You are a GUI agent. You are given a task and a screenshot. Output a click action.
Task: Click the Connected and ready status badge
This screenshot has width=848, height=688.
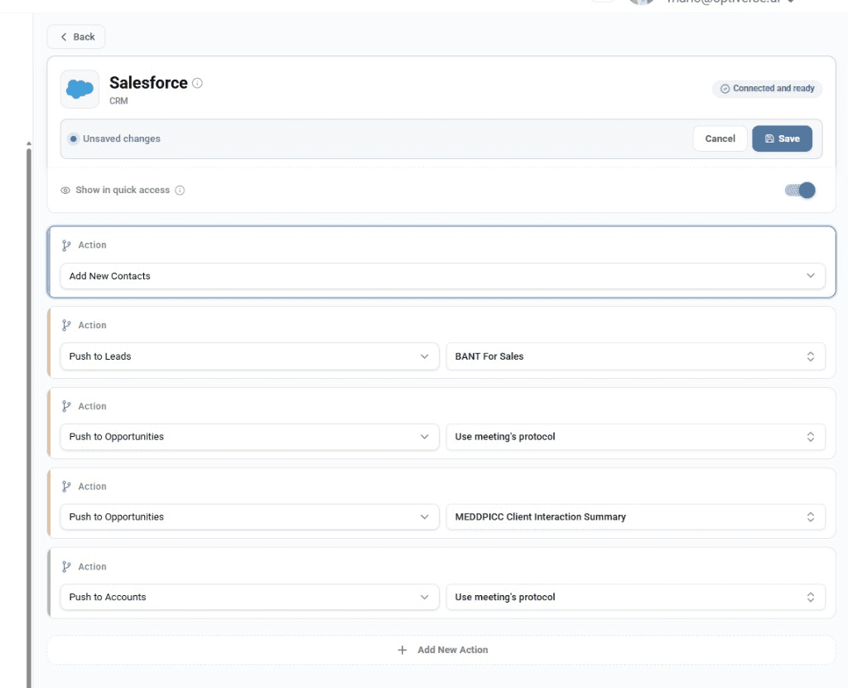coord(768,89)
